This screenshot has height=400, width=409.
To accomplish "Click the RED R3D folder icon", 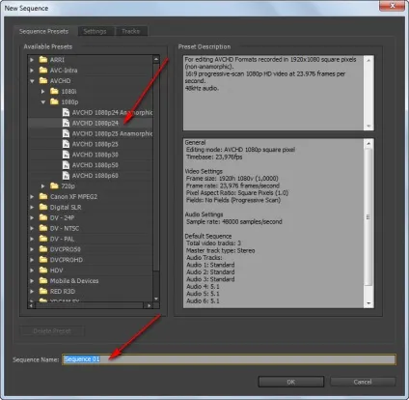I will [x=43, y=291].
